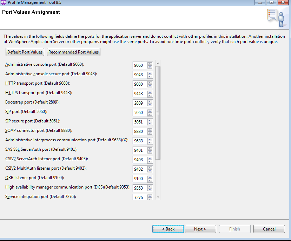
Task: Decrement the ORB listener port 9100
Action: (150, 180)
